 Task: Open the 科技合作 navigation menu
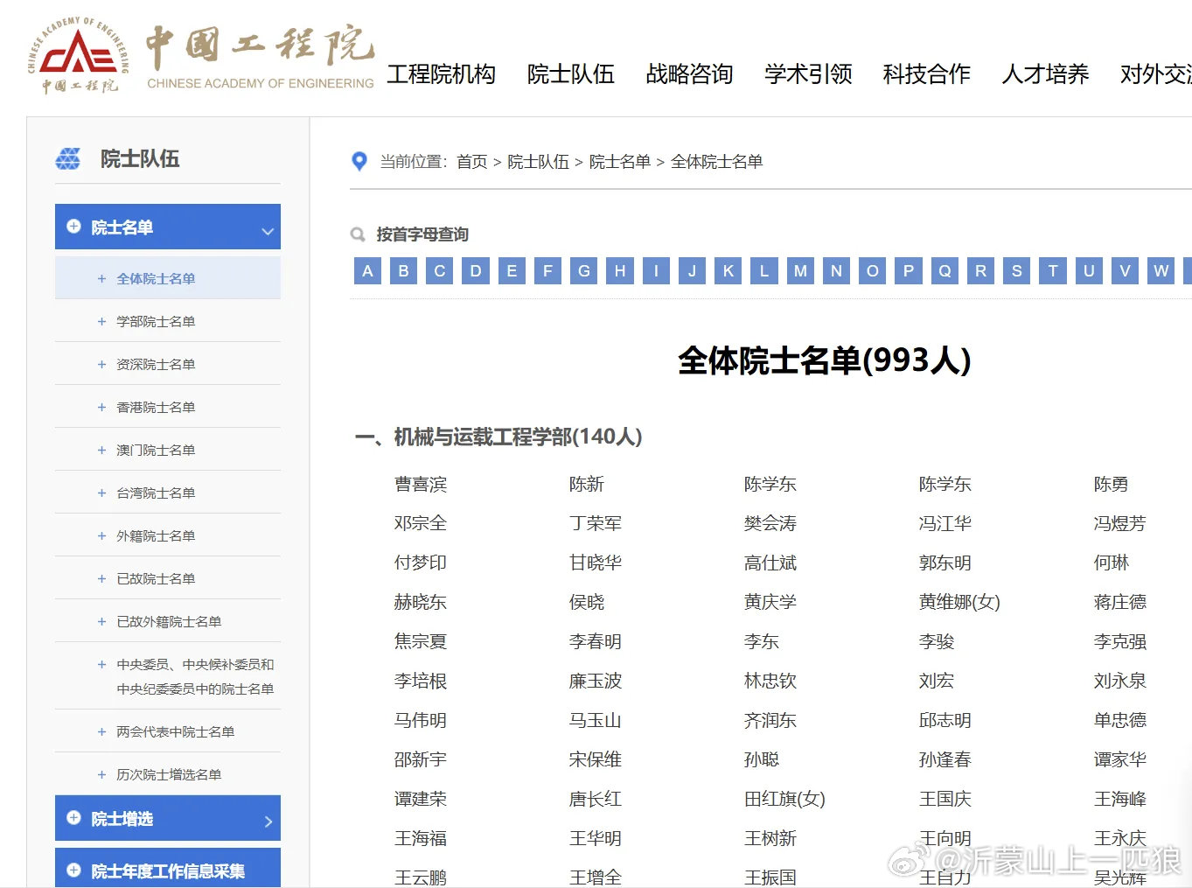coord(927,74)
